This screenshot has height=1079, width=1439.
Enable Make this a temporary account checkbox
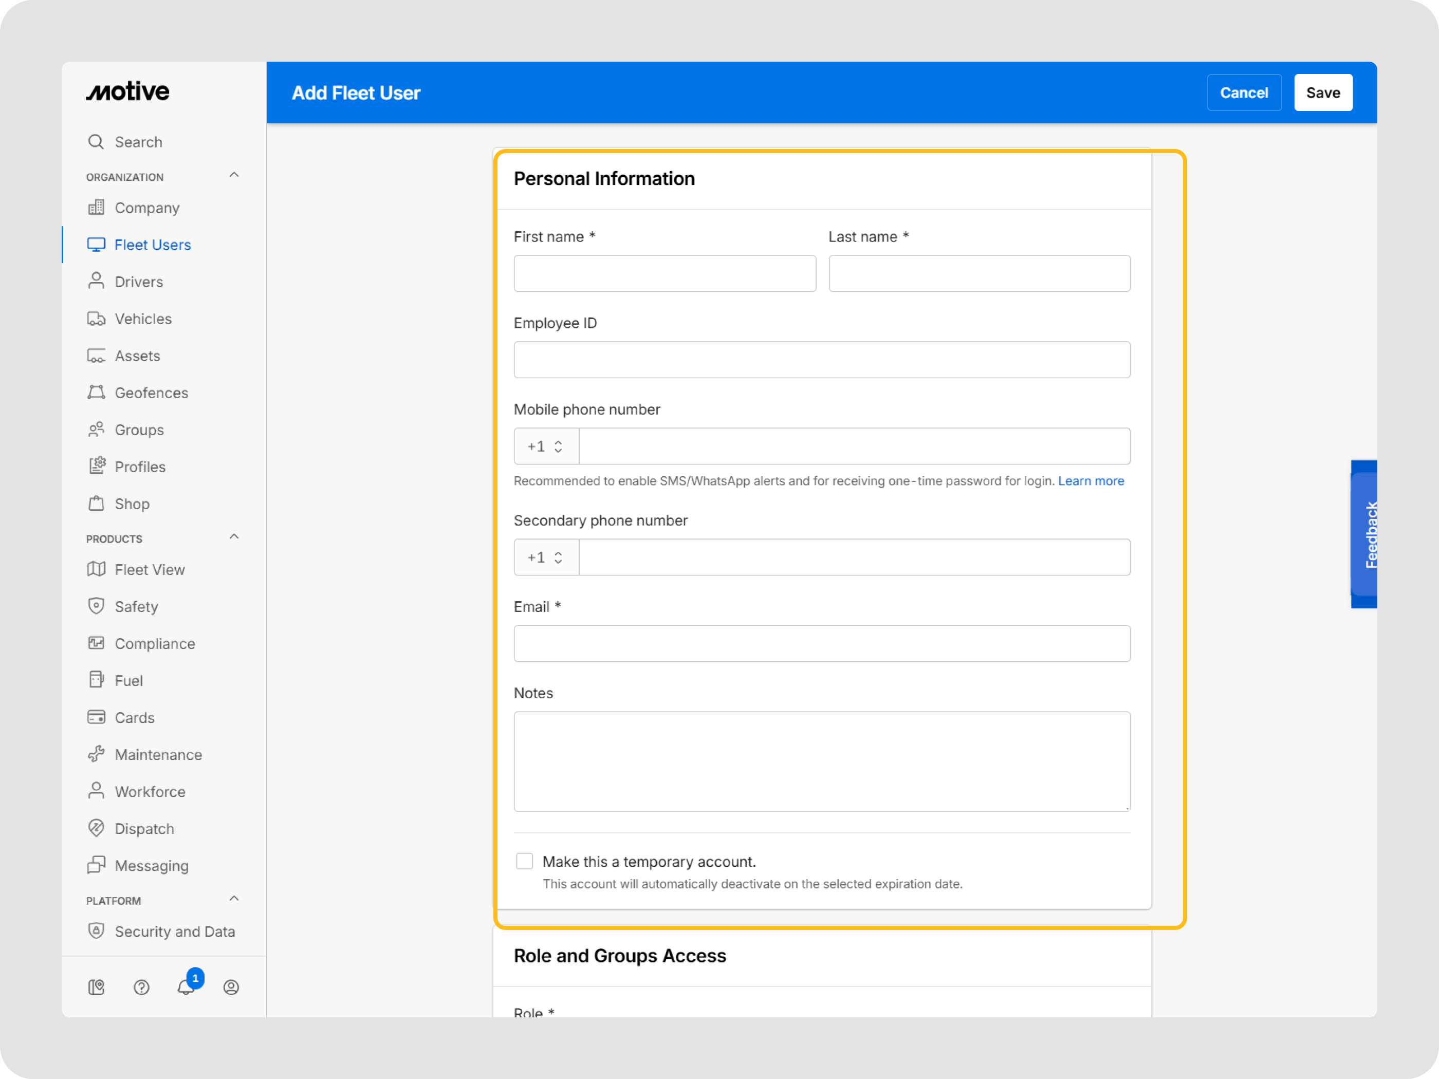524,861
